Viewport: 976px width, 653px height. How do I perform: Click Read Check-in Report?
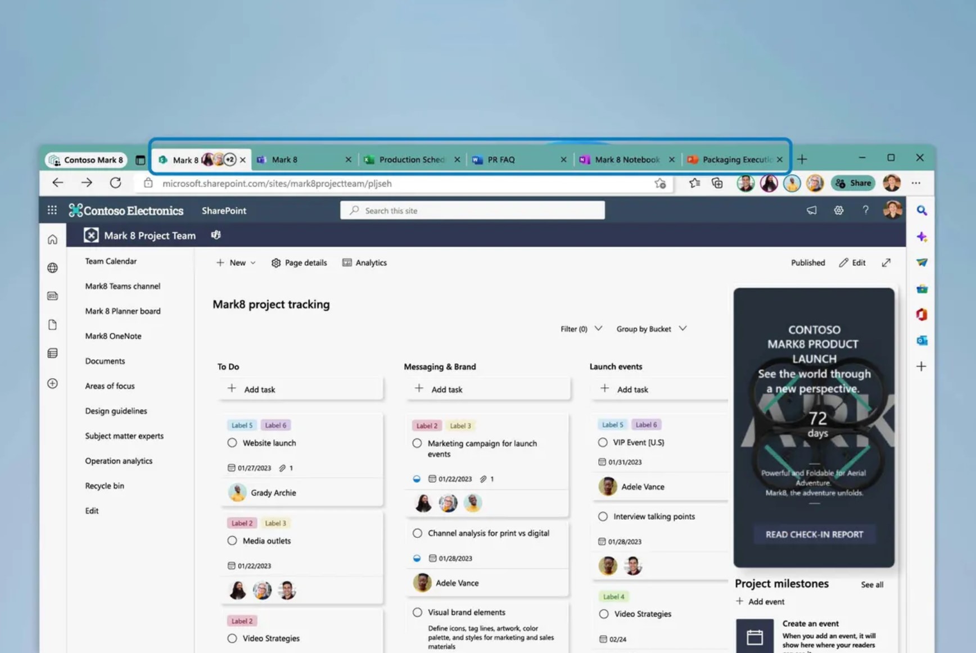pos(814,534)
